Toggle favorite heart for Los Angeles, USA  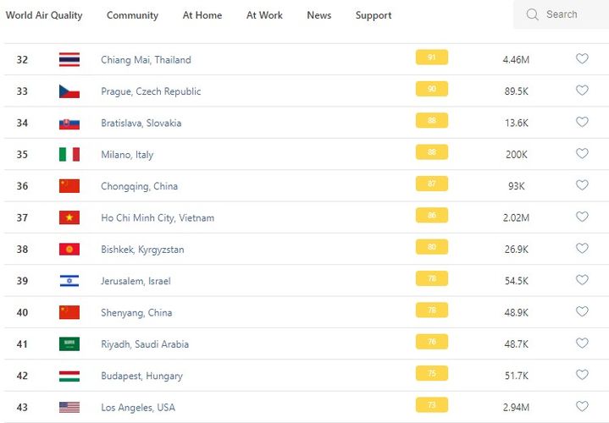[582, 407]
